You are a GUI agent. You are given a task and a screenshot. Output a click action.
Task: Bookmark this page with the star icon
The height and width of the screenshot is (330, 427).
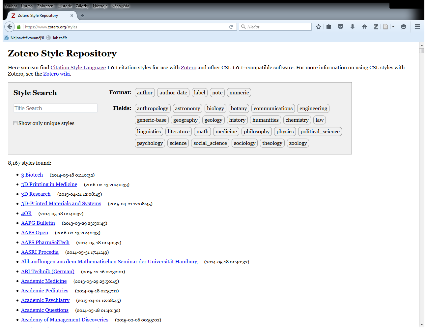(x=318, y=27)
